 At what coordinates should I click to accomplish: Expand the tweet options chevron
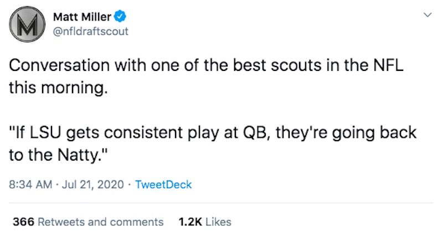click(x=427, y=15)
